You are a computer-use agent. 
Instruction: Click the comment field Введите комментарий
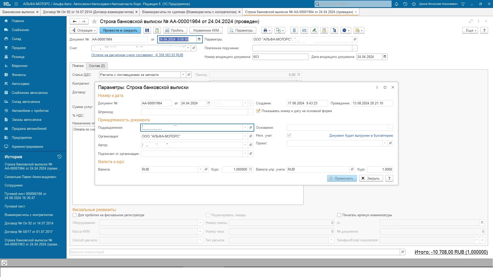coord(234,252)
